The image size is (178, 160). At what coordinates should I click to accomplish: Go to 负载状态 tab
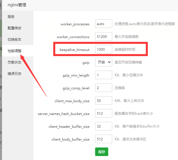[x=15, y=62]
